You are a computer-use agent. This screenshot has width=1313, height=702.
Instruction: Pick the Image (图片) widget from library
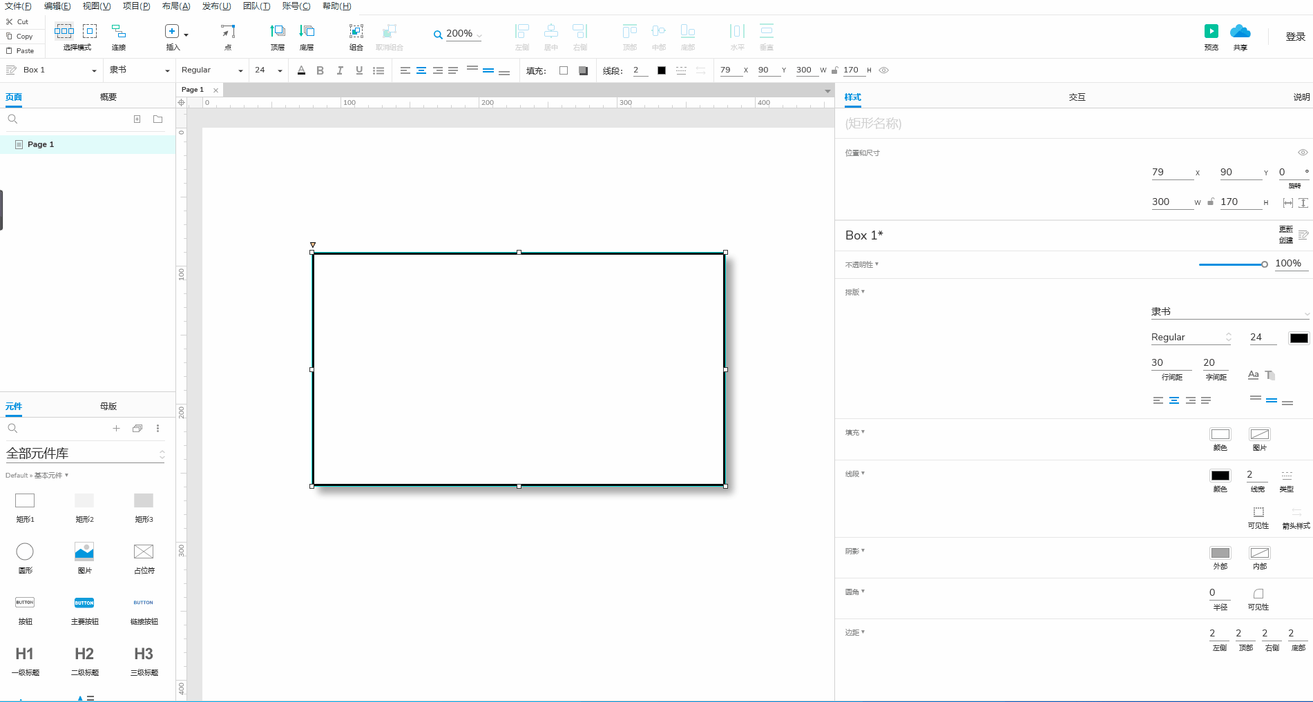[x=84, y=552]
